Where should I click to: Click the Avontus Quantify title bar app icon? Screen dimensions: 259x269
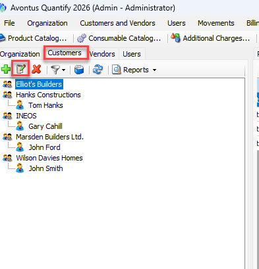(x=3, y=8)
